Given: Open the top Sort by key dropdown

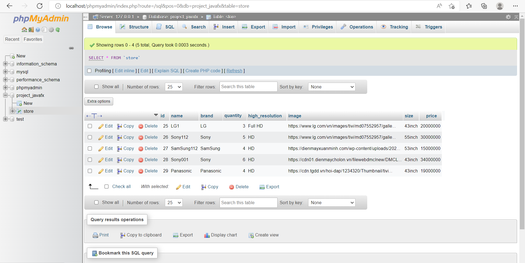Looking at the screenshot, I should tap(331, 87).
